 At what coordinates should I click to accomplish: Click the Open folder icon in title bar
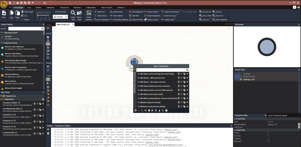17,3
